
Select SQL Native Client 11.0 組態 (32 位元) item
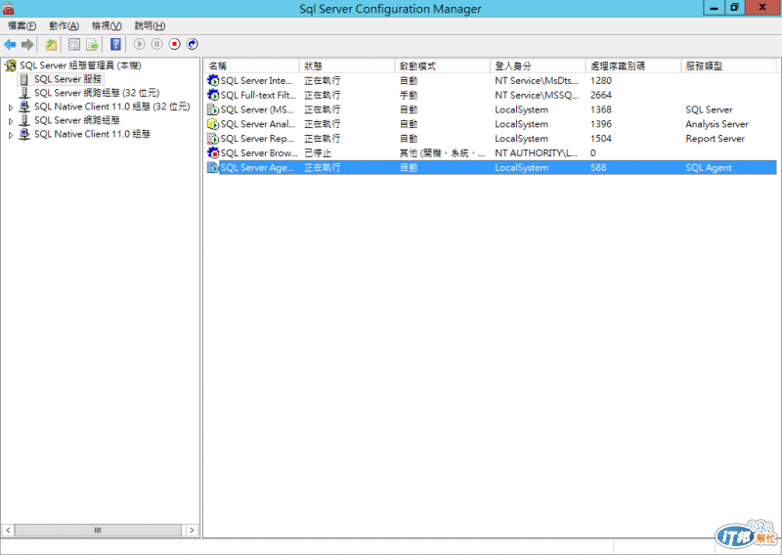[x=112, y=107]
